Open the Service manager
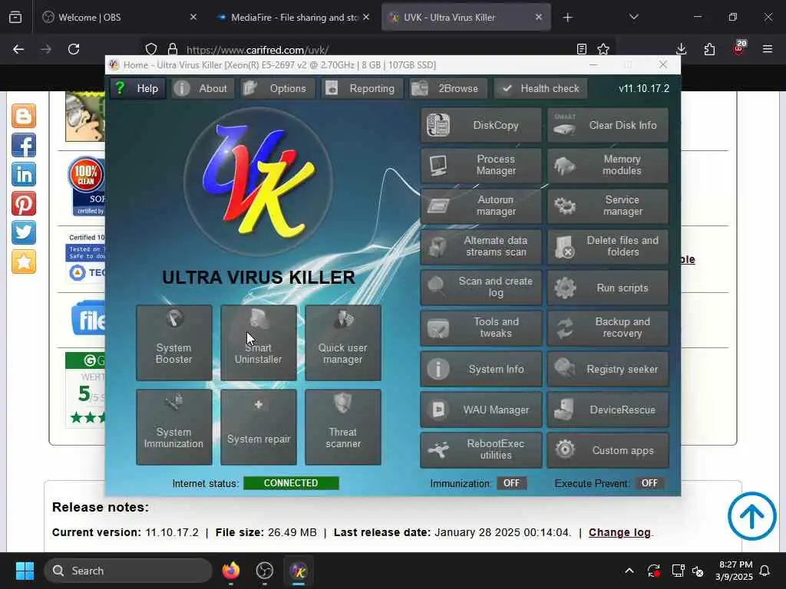Screen dimensions: 786x589 [608, 206]
